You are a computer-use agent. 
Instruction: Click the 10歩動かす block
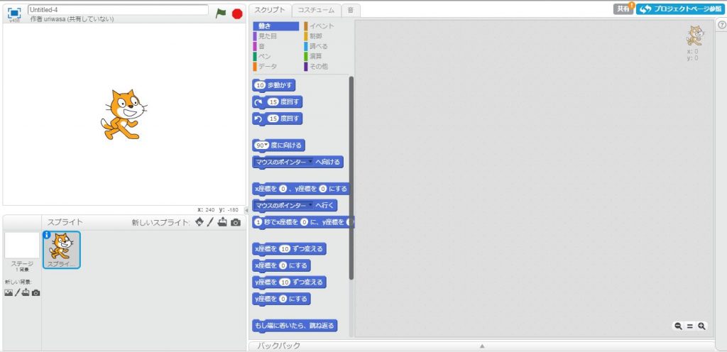pos(274,85)
